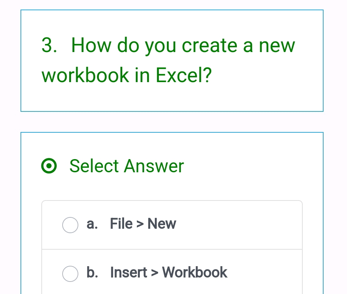
Task: Choose the answer Insert > Workbook
Action: tap(169, 272)
